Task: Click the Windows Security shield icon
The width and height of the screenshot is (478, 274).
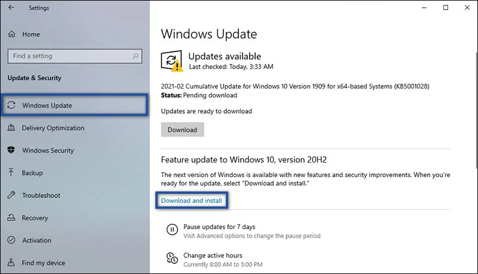Action: pos(11,150)
